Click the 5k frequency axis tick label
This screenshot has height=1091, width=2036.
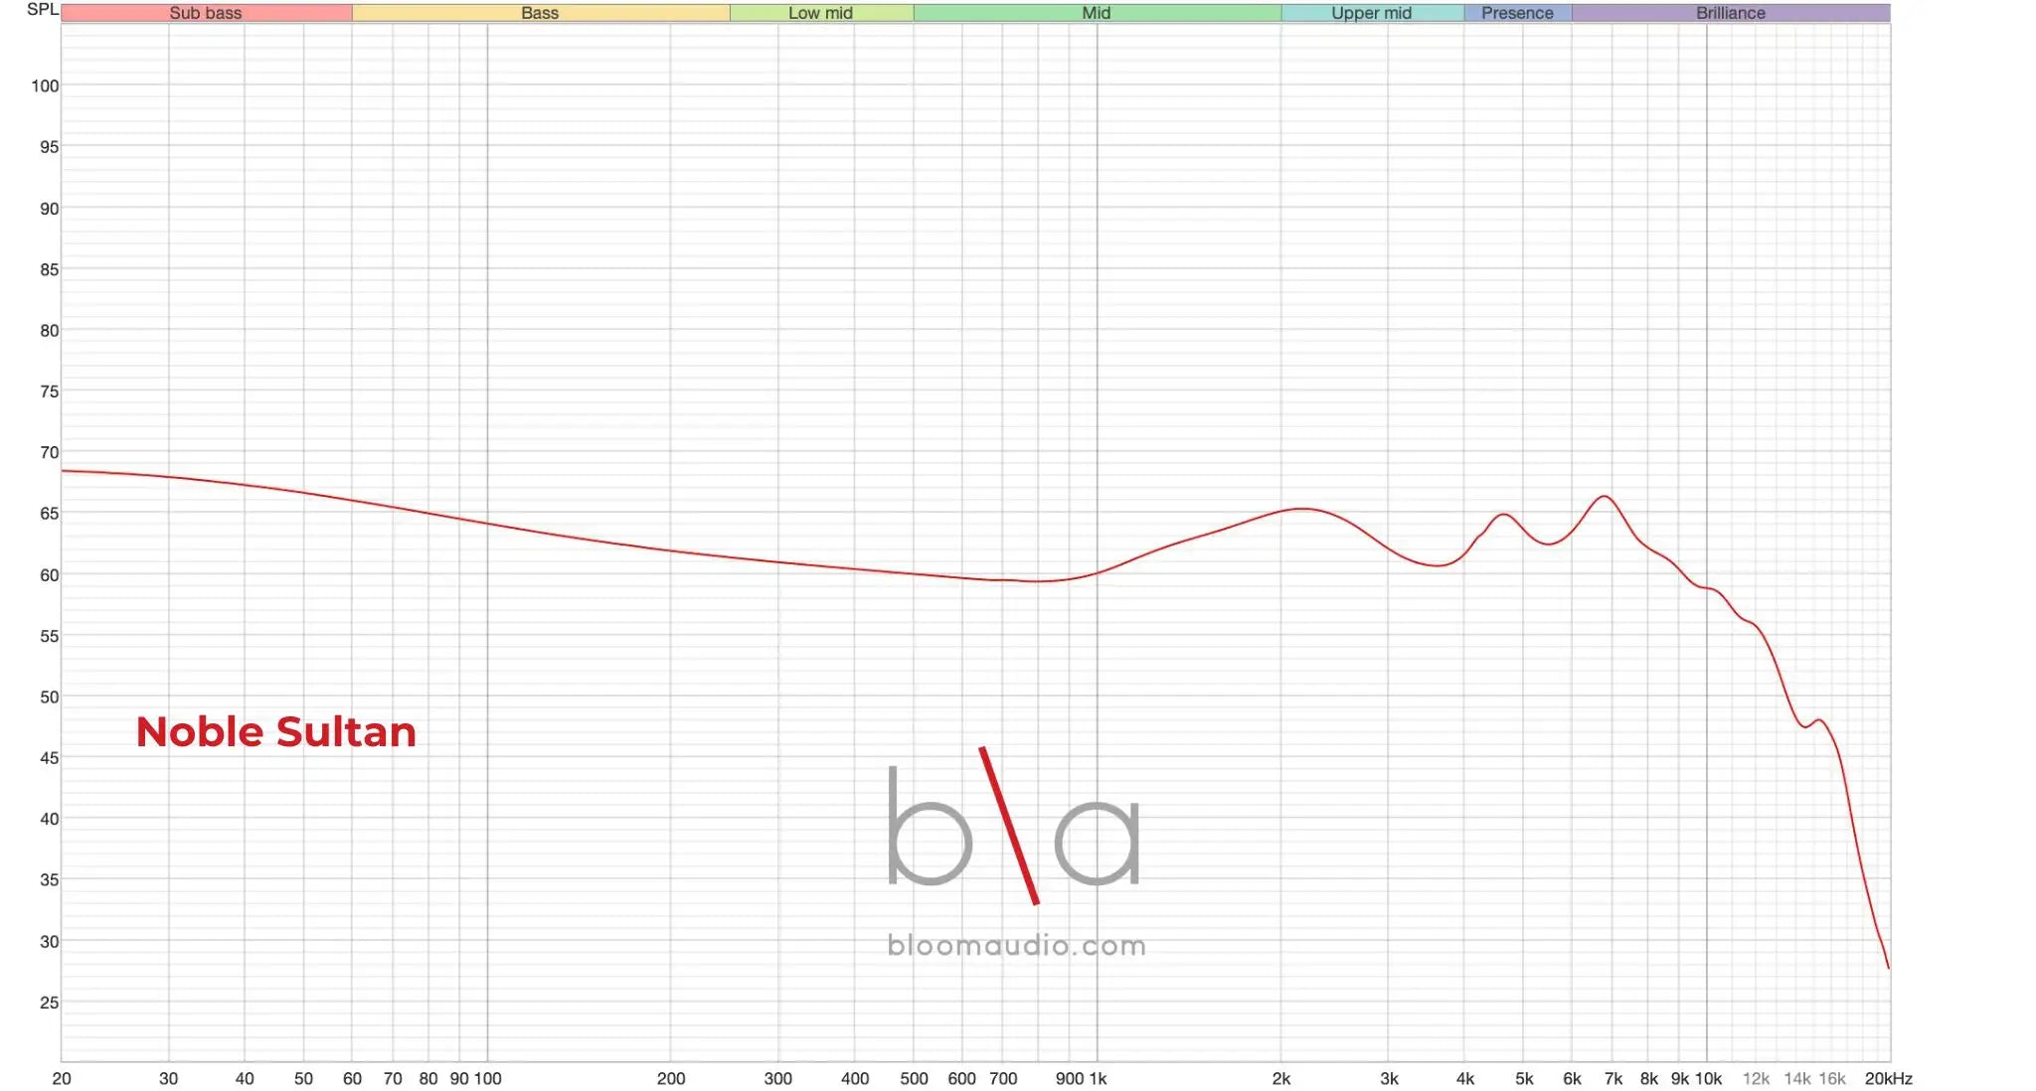pyautogui.click(x=1524, y=1079)
